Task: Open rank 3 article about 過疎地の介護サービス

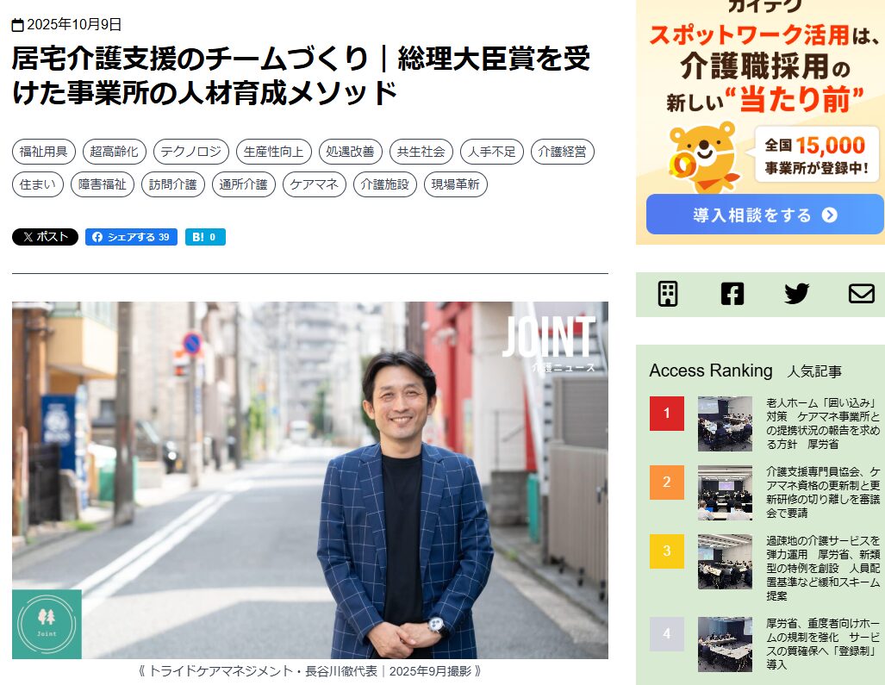Action: [x=822, y=568]
